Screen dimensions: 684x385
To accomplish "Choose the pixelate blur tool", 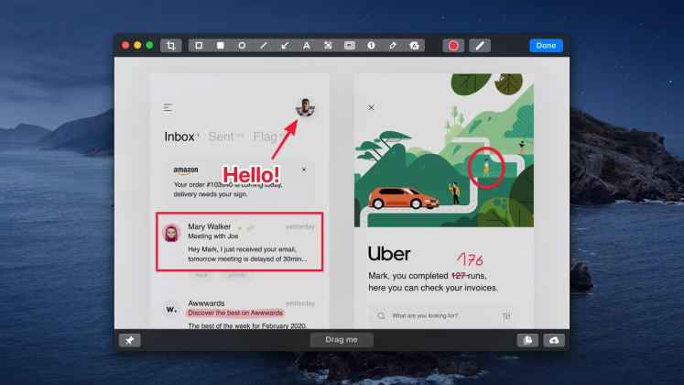I will pyautogui.click(x=328, y=45).
